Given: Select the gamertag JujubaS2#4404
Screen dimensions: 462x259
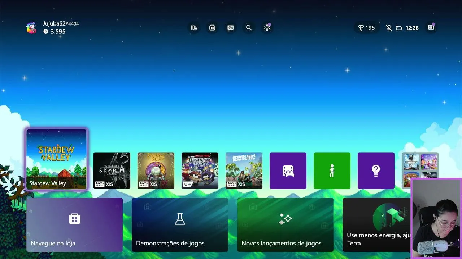Looking at the screenshot, I should pos(61,24).
